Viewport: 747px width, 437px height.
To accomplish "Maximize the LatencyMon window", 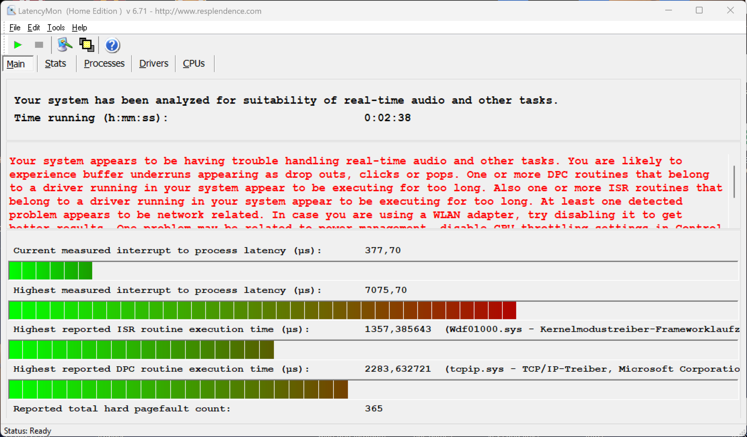I will pyautogui.click(x=699, y=11).
